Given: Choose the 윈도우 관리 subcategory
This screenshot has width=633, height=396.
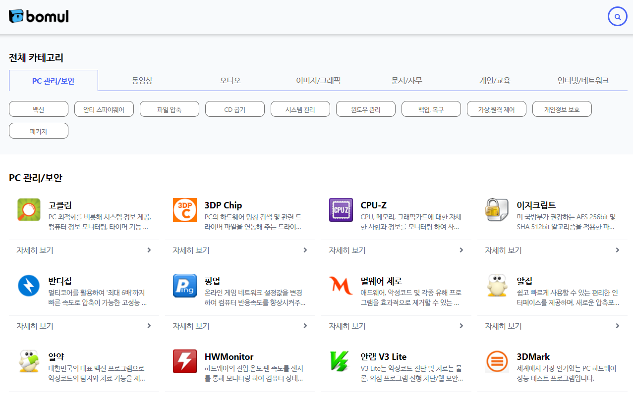Looking at the screenshot, I should pyautogui.click(x=366, y=109).
